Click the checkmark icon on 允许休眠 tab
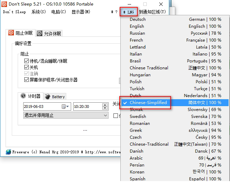Screen dimensions: 230x188 (40, 33)
